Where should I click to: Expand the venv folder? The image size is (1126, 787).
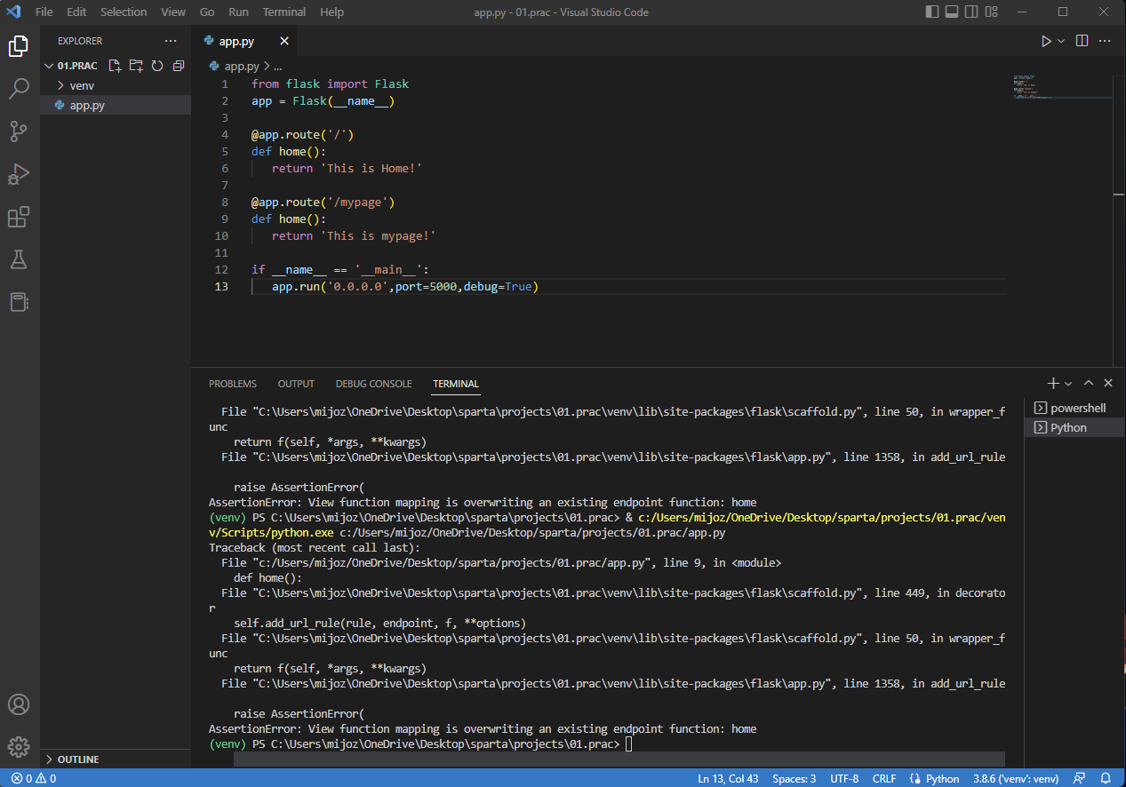pyautogui.click(x=116, y=85)
